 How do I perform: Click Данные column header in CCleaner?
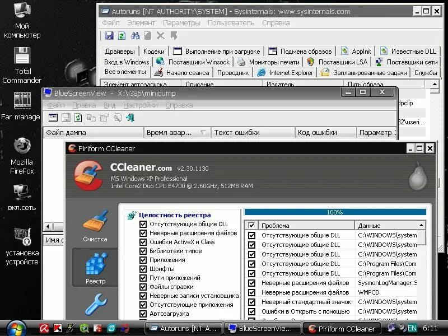click(386, 226)
